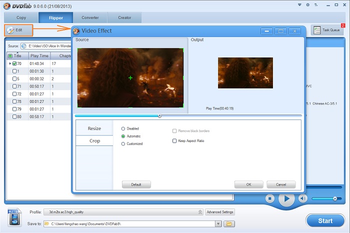350x233 pixels.
Task: Play the preview with play button
Action: (286, 198)
